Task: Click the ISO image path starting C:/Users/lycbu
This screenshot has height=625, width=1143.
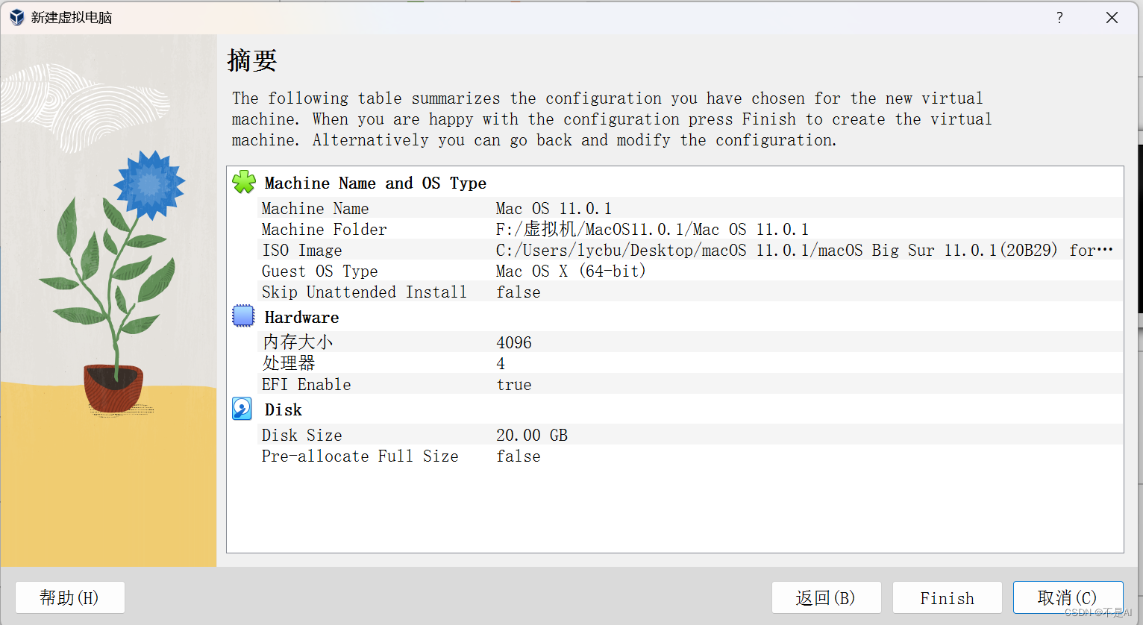Action: click(x=804, y=251)
